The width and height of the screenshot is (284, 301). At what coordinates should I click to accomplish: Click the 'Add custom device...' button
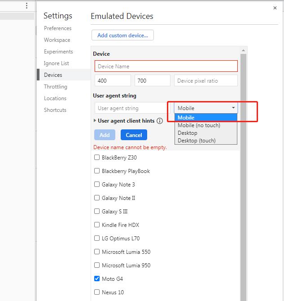(x=122, y=35)
